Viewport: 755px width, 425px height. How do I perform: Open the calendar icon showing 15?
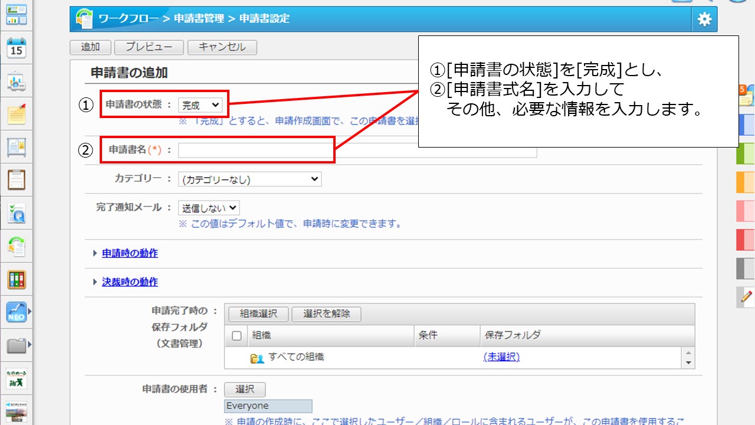pos(17,48)
